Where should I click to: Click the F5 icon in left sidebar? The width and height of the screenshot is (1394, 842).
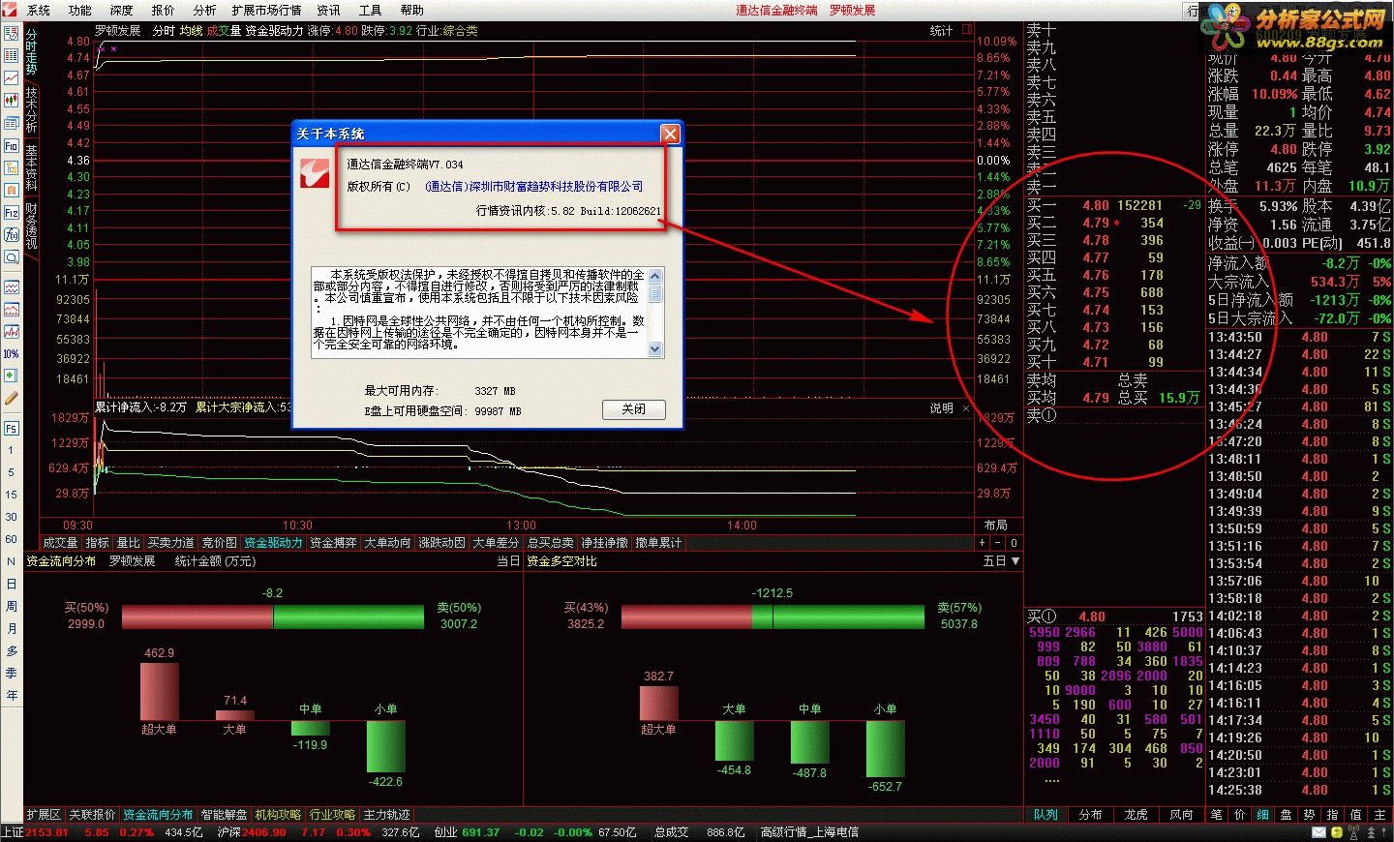point(12,428)
